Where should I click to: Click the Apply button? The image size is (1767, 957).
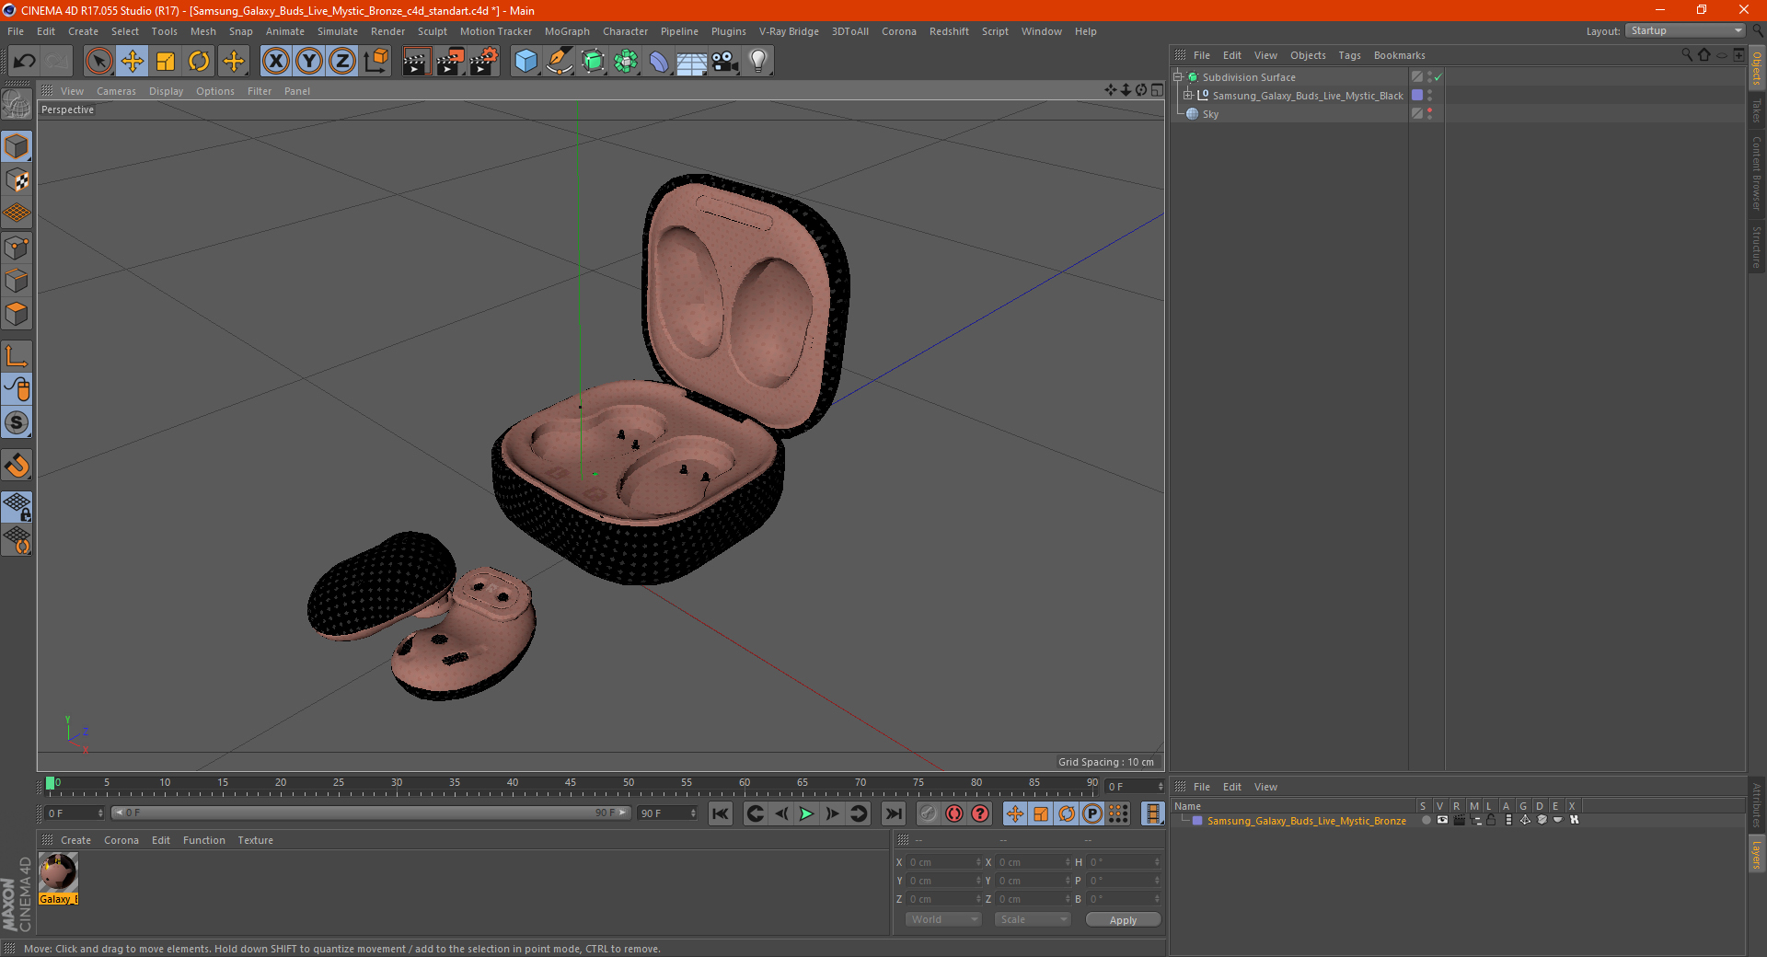(x=1123, y=919)
